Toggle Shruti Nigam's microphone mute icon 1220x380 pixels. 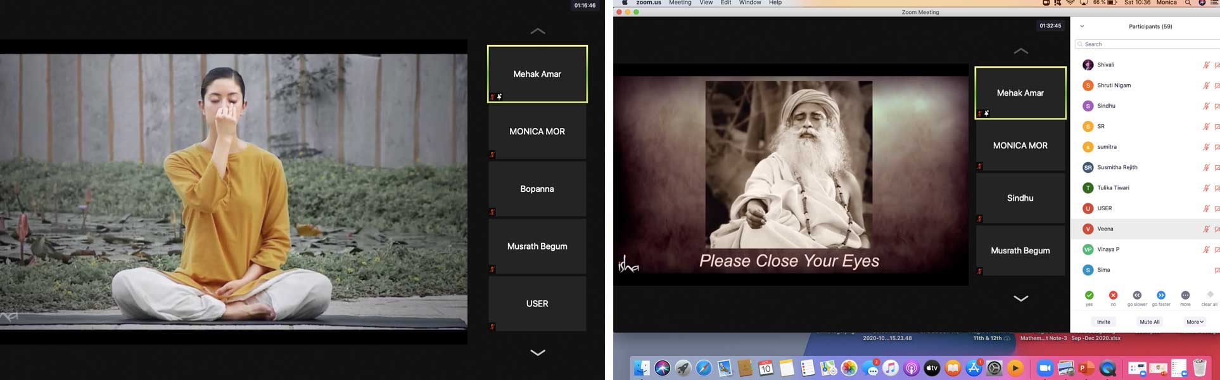(x=1206, y=85)
